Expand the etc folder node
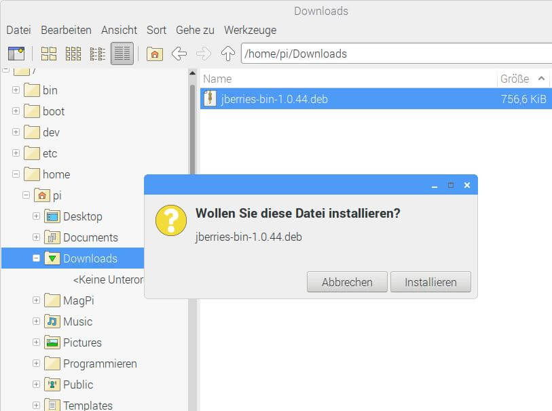Screen dimensions: 552x411 point(16,153)
